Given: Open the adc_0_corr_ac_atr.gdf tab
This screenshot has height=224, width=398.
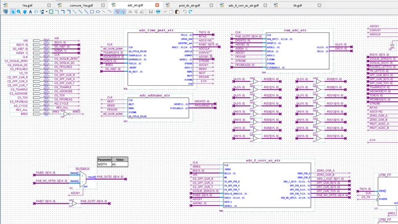Looking at the screenshot, I should (x=243, y=5).
